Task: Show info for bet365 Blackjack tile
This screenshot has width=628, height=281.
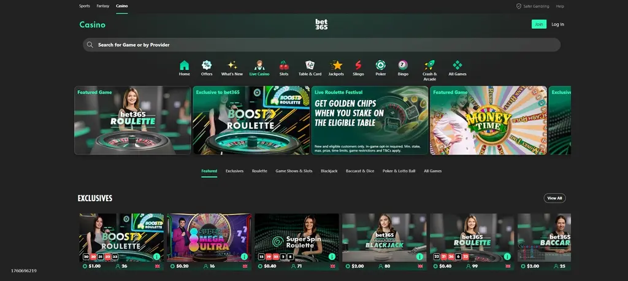Action: click(x=419, y=256)
